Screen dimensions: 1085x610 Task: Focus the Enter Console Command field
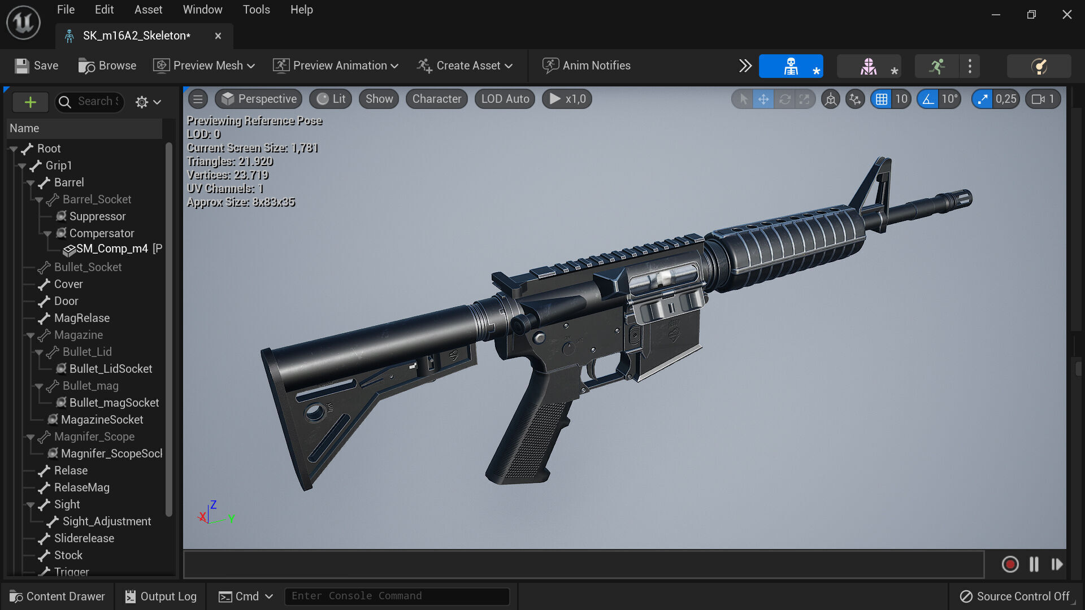(397, 596)
